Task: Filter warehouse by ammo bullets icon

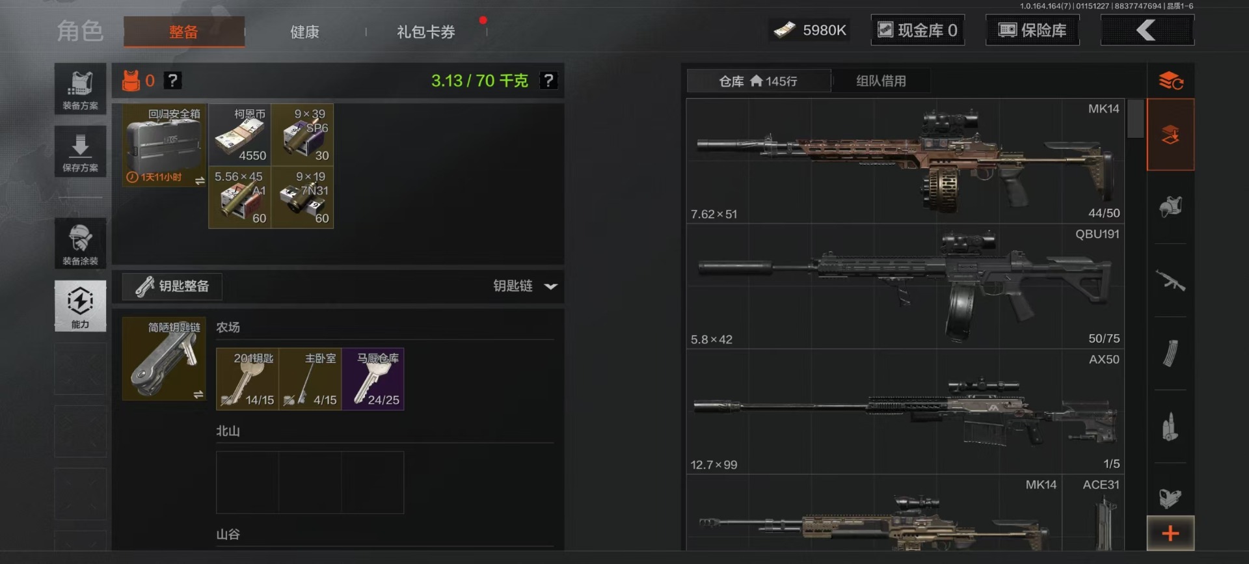Action: (1170, 427)
